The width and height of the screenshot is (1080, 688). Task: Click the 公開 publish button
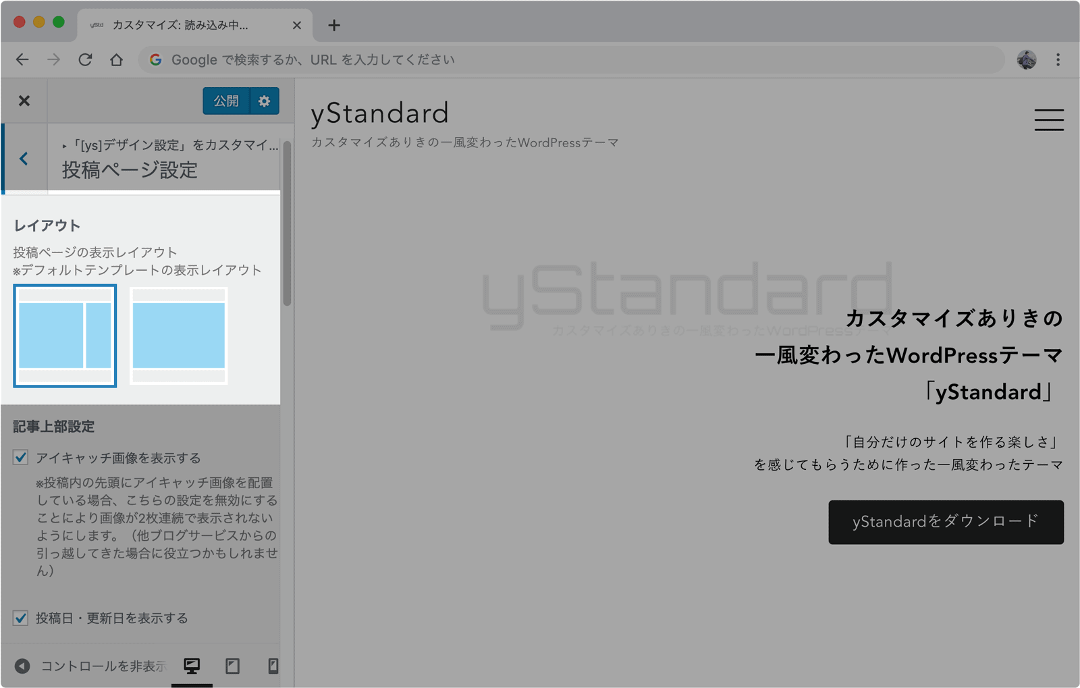[226, 101]
